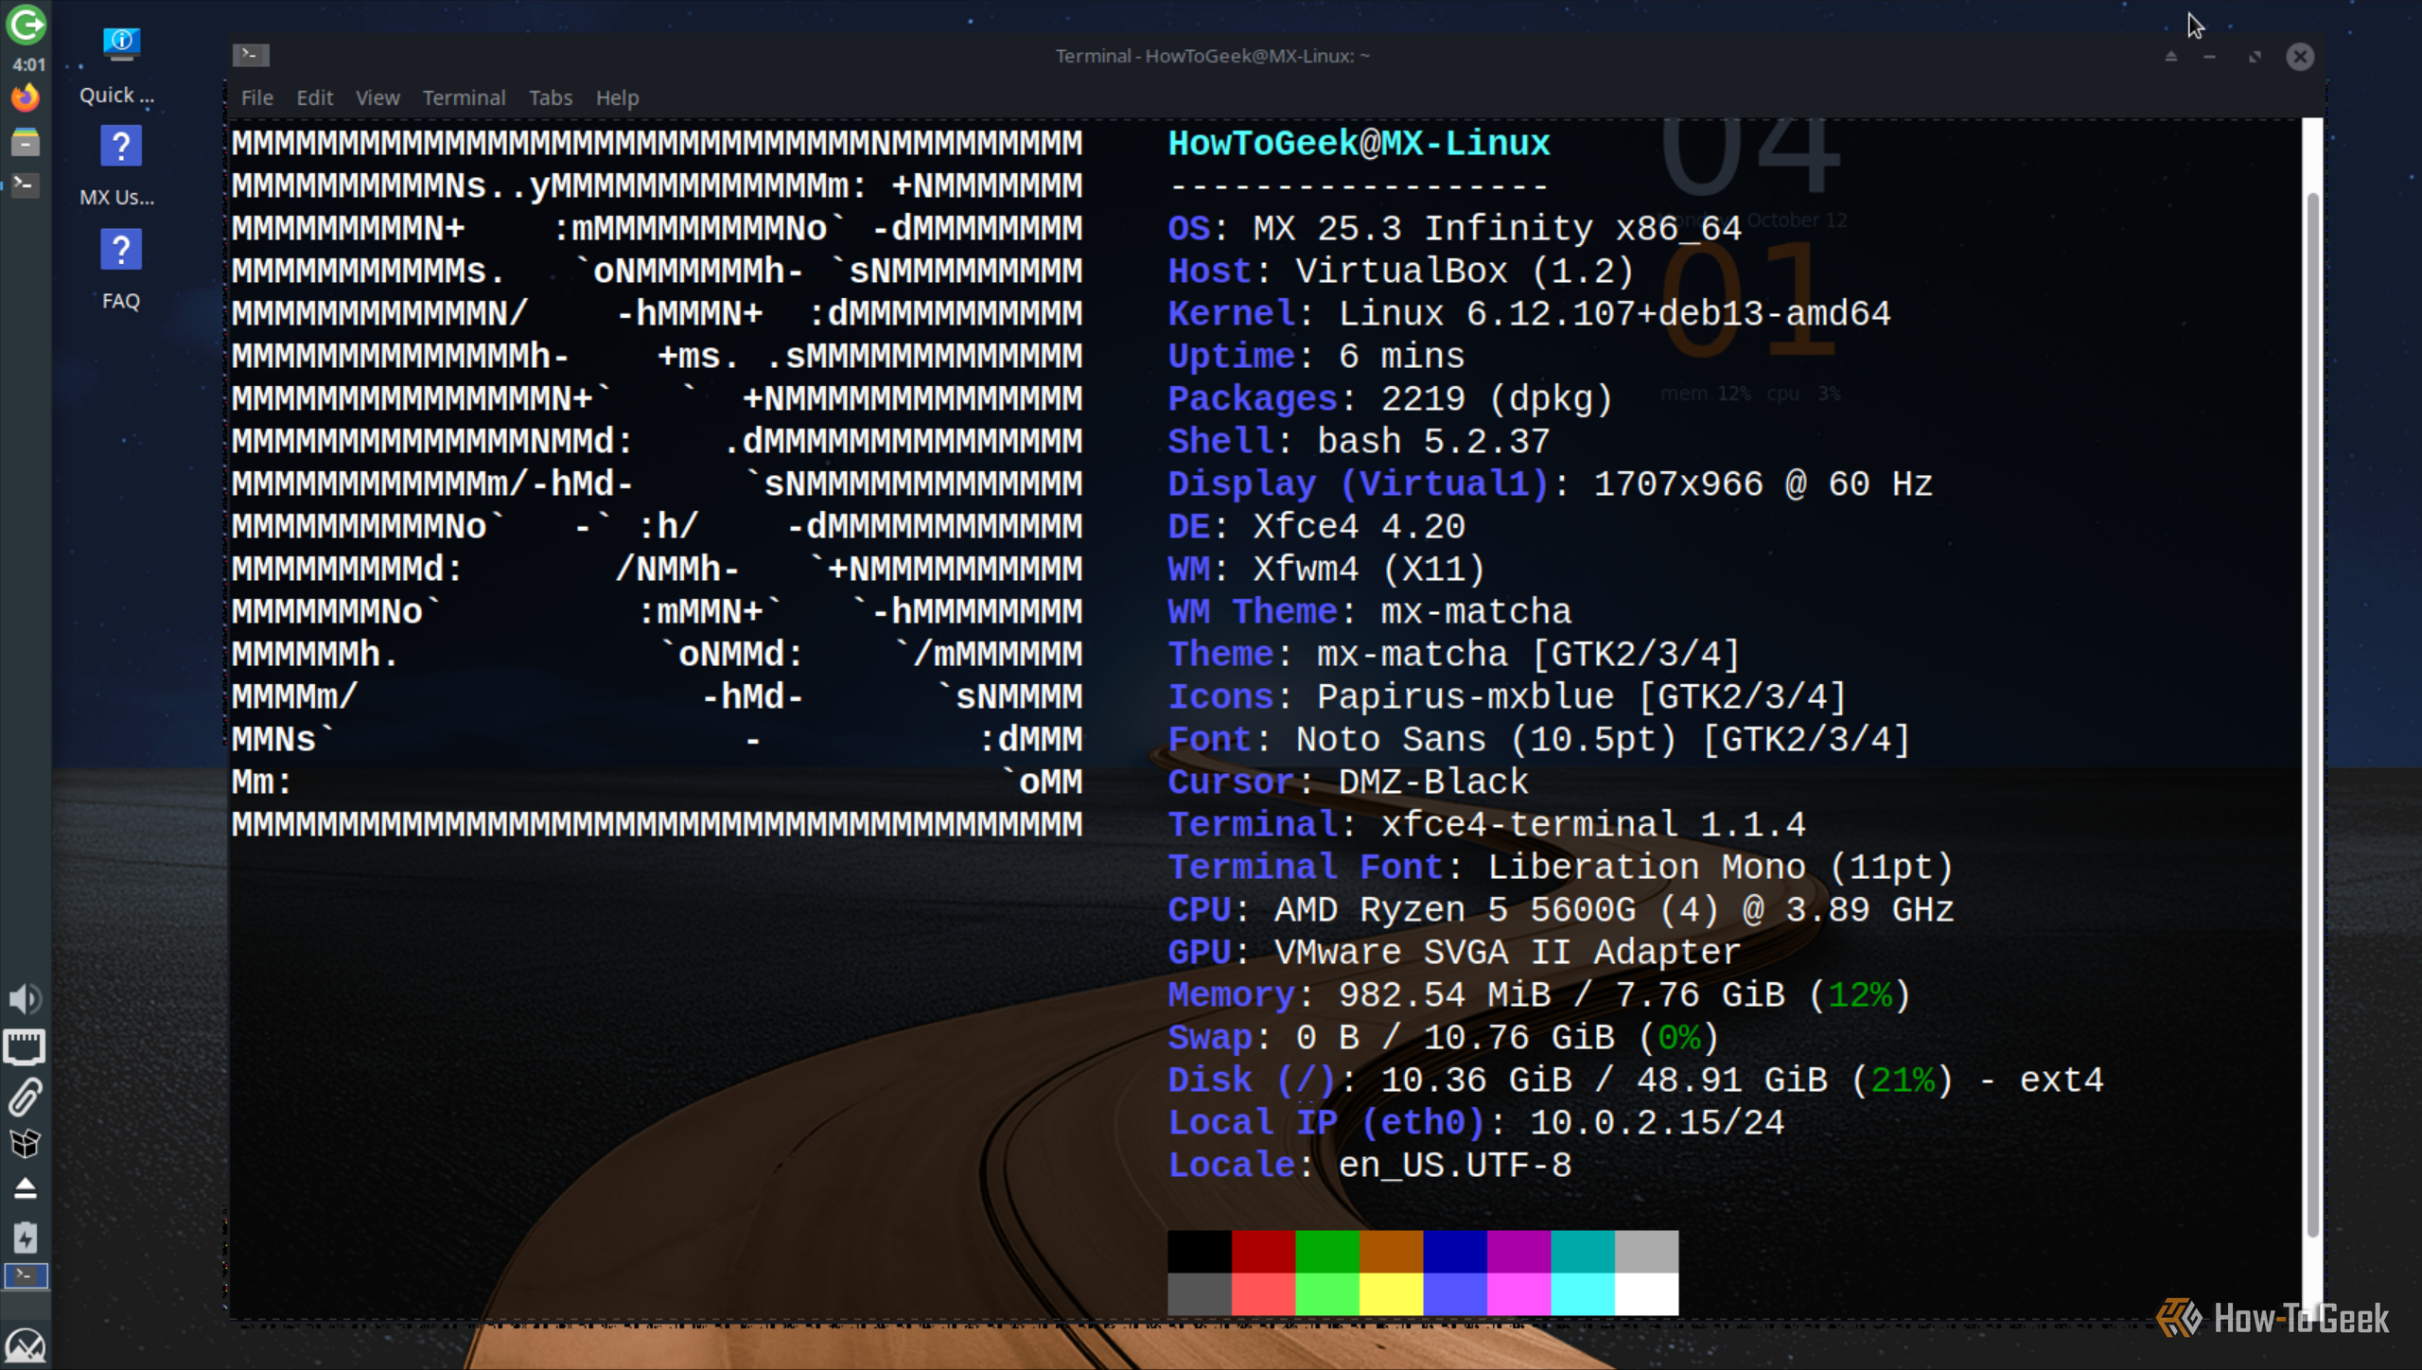Open the Terminal menu
The width and height of the screenshot is (2422, 1370).
click(464, 97)
